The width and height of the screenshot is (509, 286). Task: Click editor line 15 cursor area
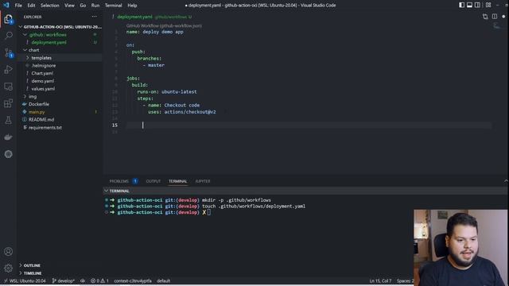(x=309, y=126)
